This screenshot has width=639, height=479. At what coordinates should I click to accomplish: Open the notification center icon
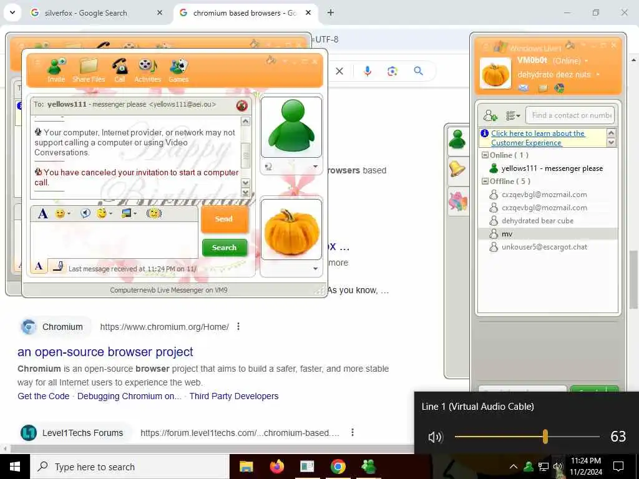coord(618,467)
